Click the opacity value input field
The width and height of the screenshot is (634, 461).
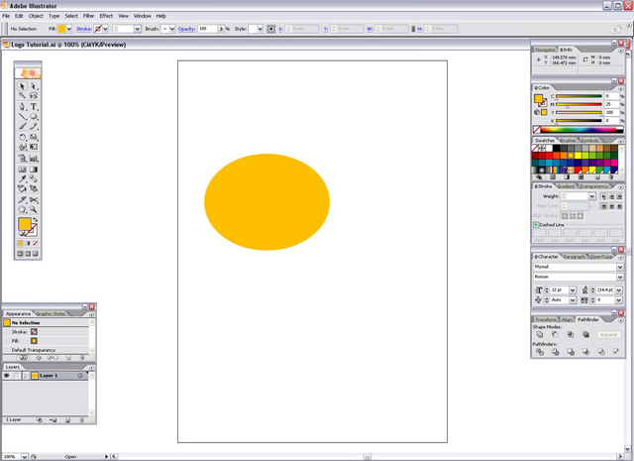[x=207, y=29]
